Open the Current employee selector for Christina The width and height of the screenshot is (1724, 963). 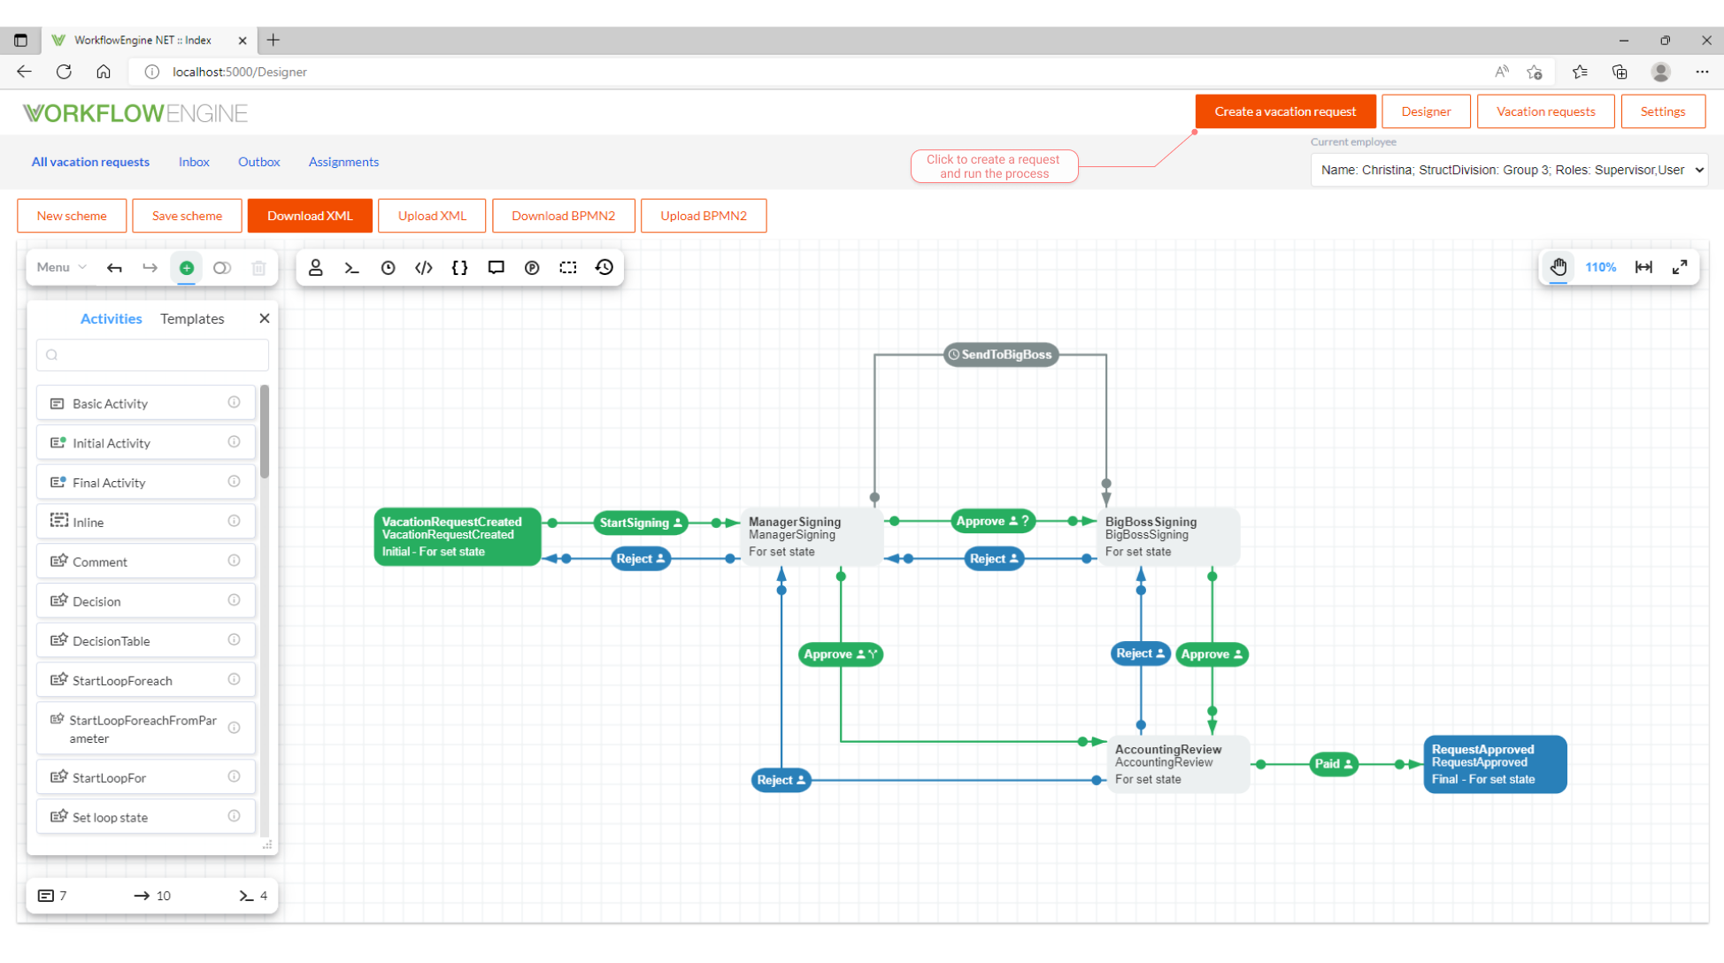pyautogui.click(x=1509, y=170)
